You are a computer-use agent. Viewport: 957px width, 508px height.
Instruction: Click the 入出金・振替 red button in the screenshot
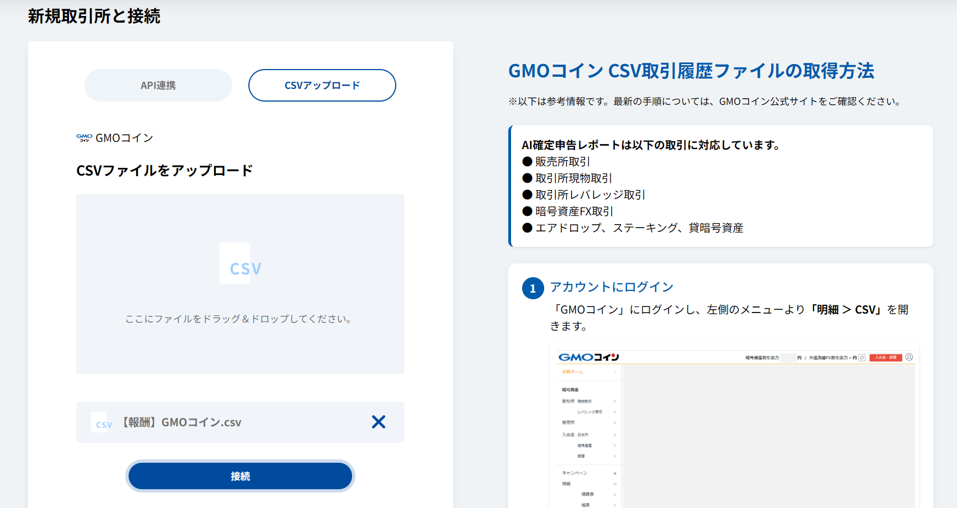pyautogui.click(x=886, y=358)
